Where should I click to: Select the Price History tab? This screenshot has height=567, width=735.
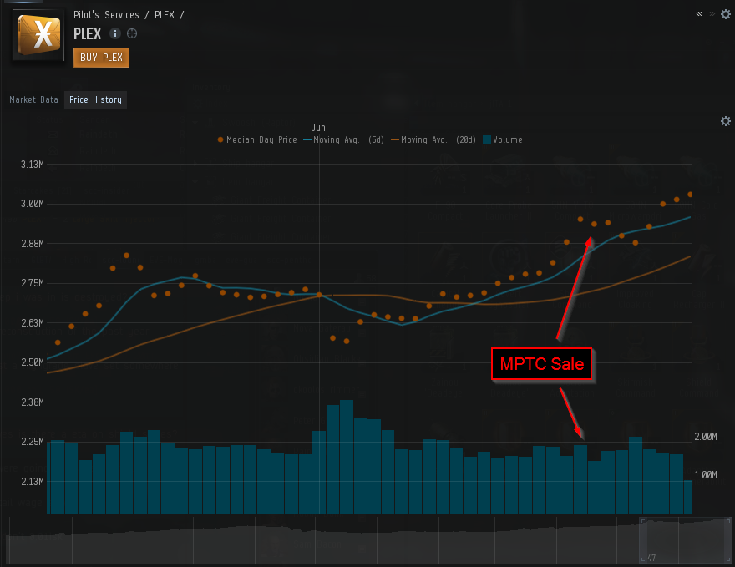coord(95,99)
